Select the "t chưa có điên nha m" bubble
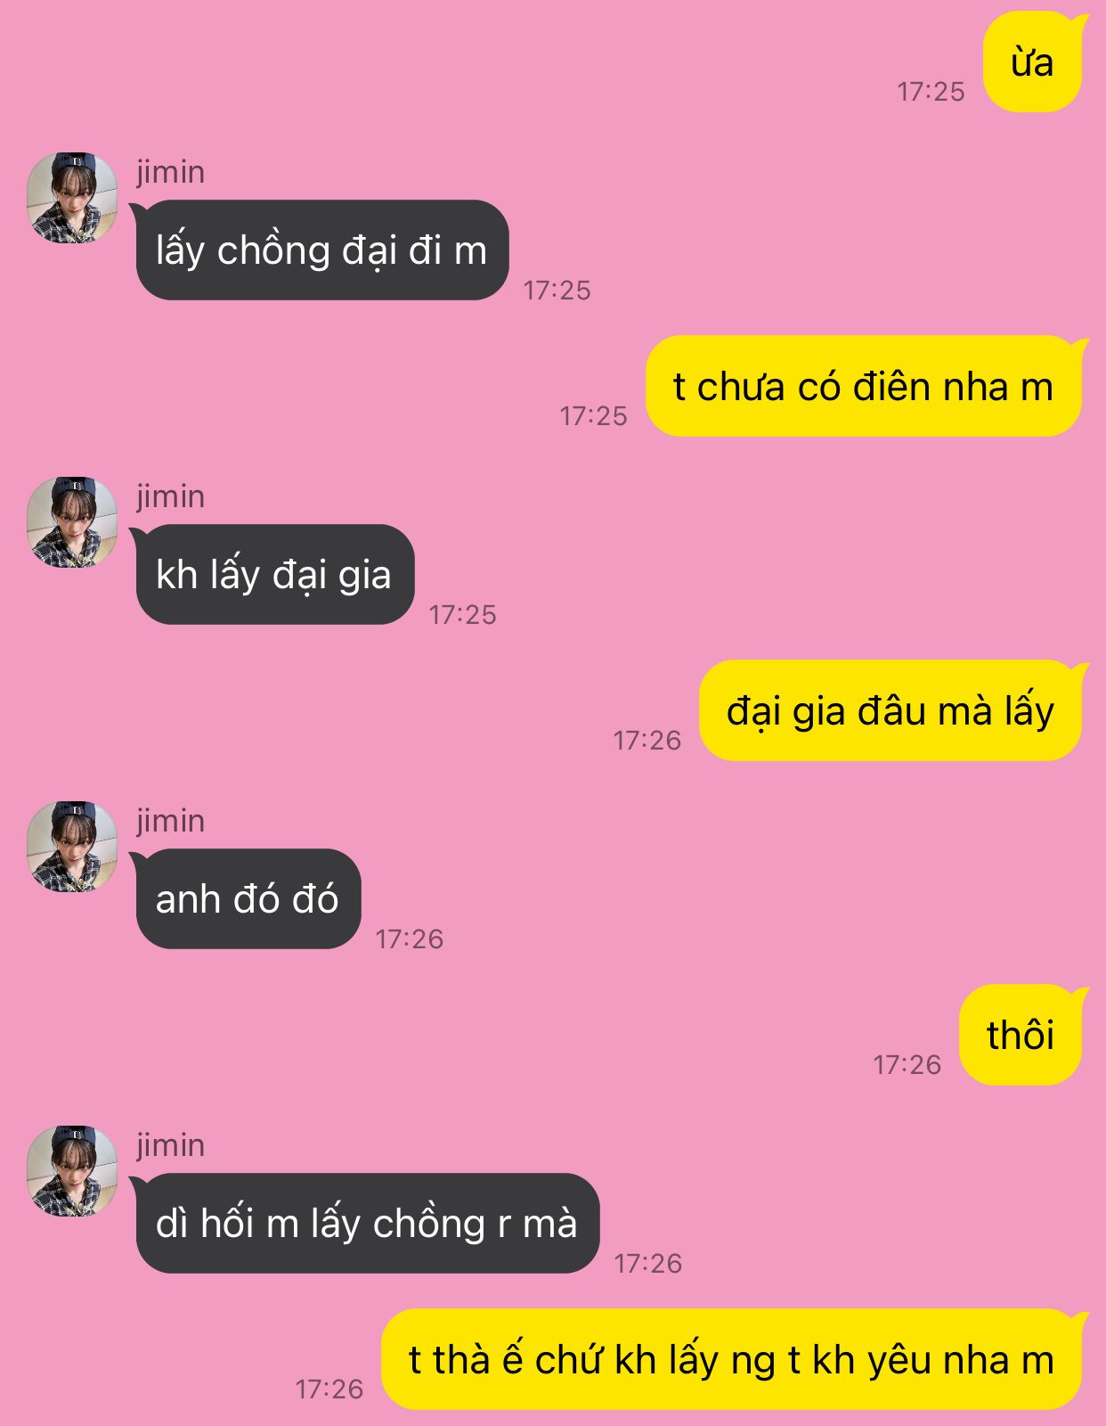The height and width of the screenshot is (1426, 1106). (x=864, y=387)
